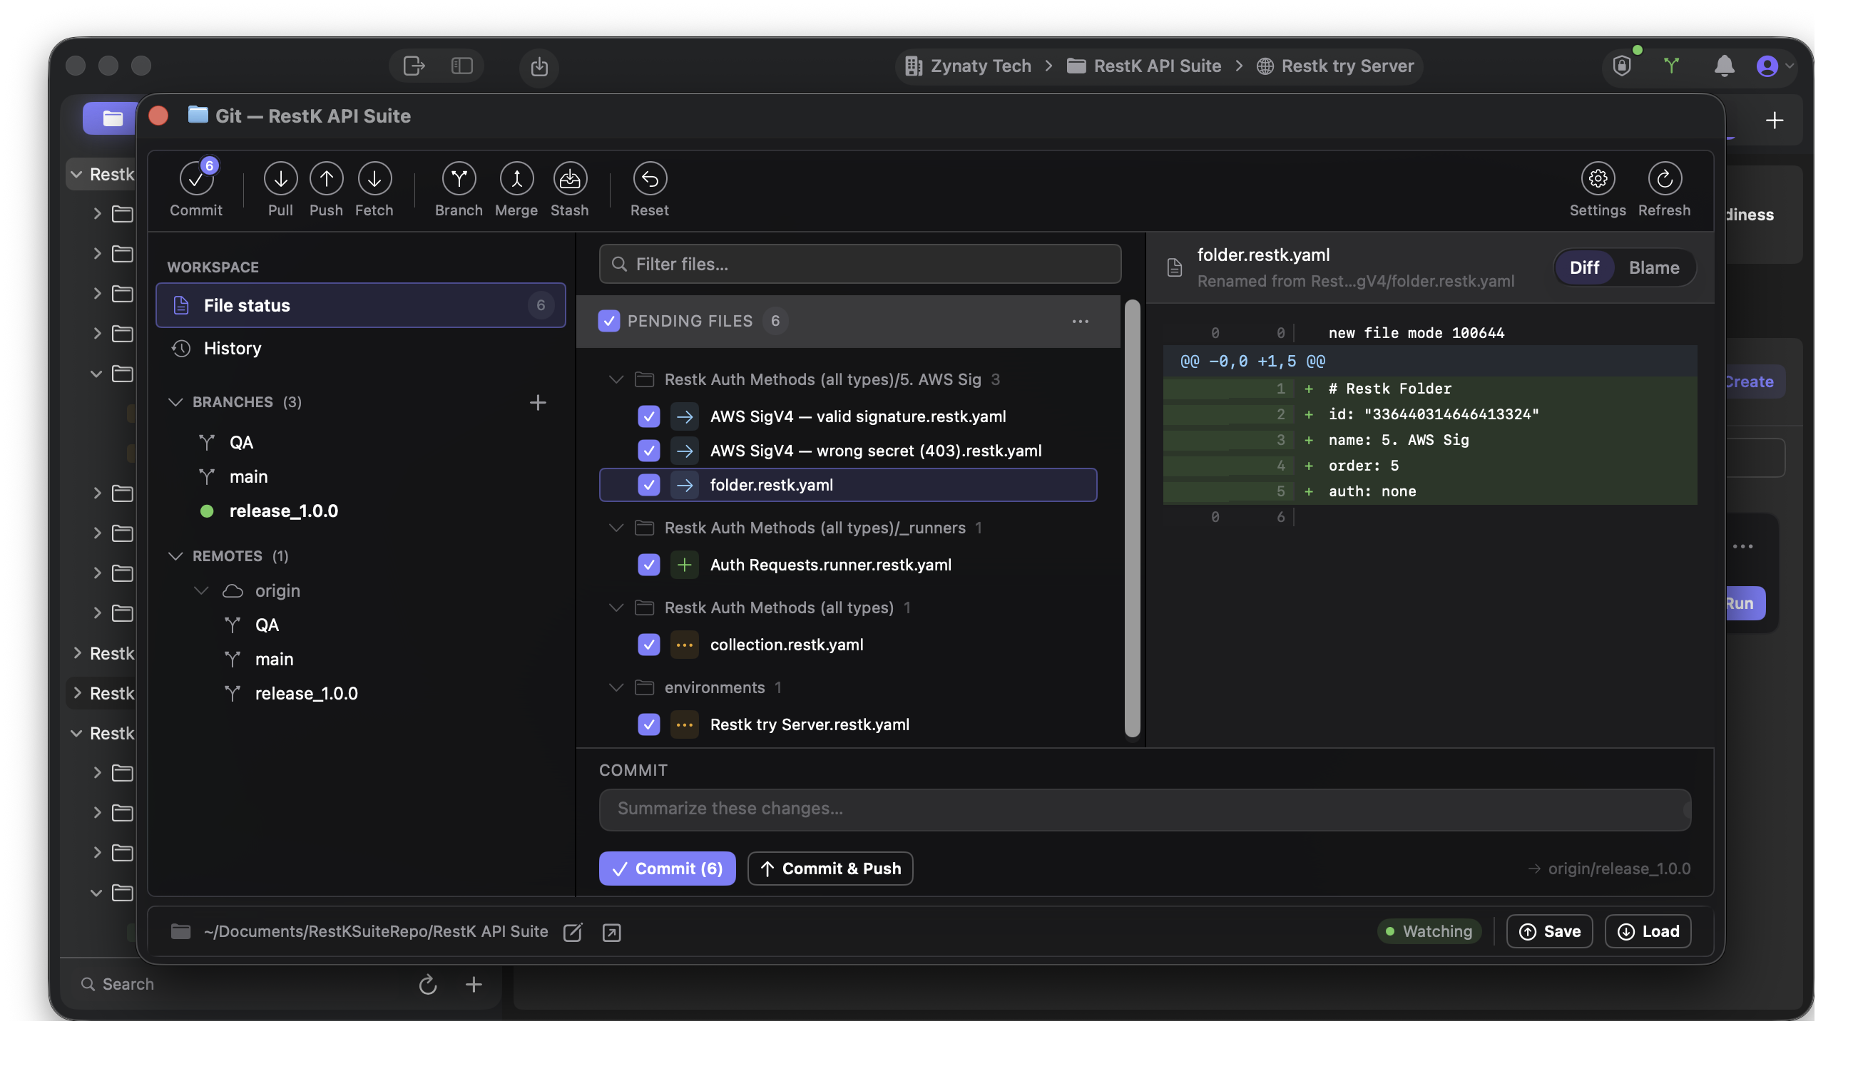This screenshot has height=1081, width=1863.
Task: Select local QA branch
Action: [x=241, y=442]
